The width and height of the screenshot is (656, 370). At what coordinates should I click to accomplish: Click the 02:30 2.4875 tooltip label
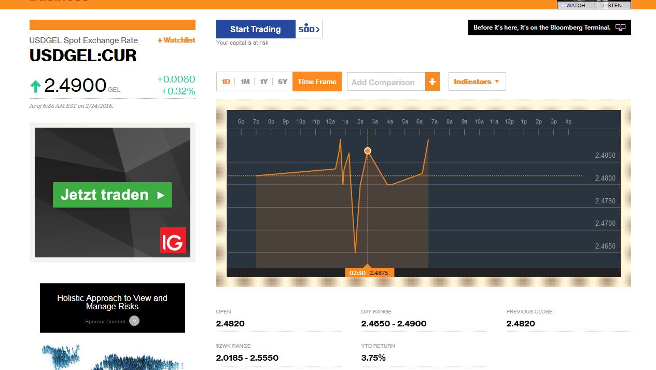[x=370, y=272]
